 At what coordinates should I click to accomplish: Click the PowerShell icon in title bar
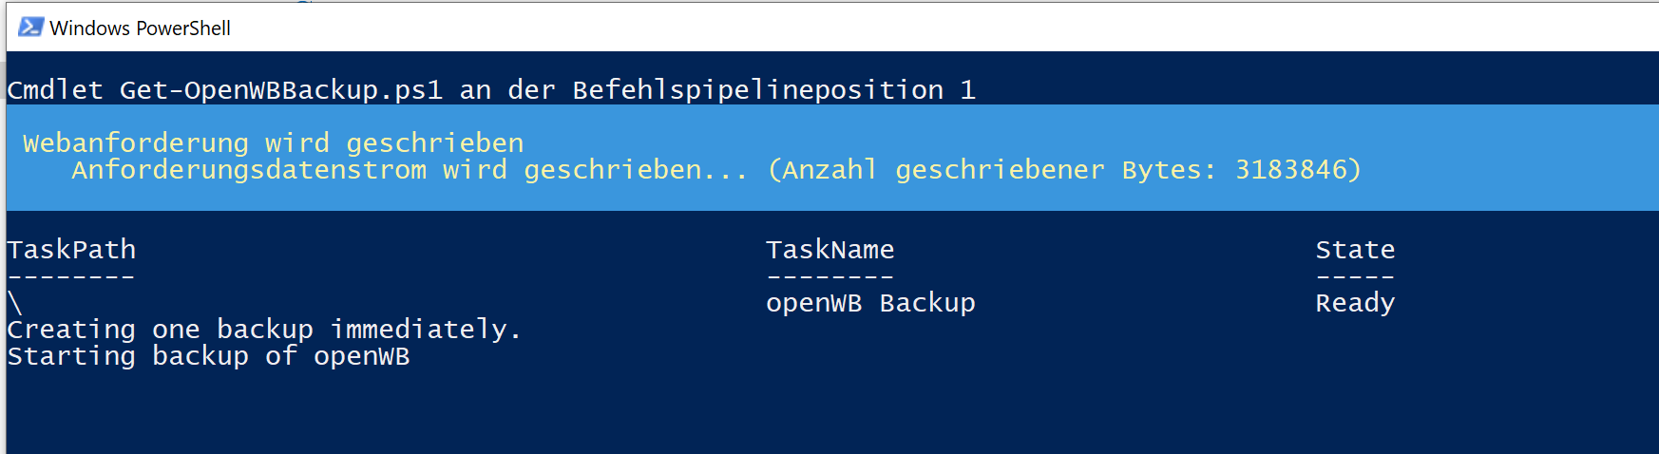click(30, 28)
